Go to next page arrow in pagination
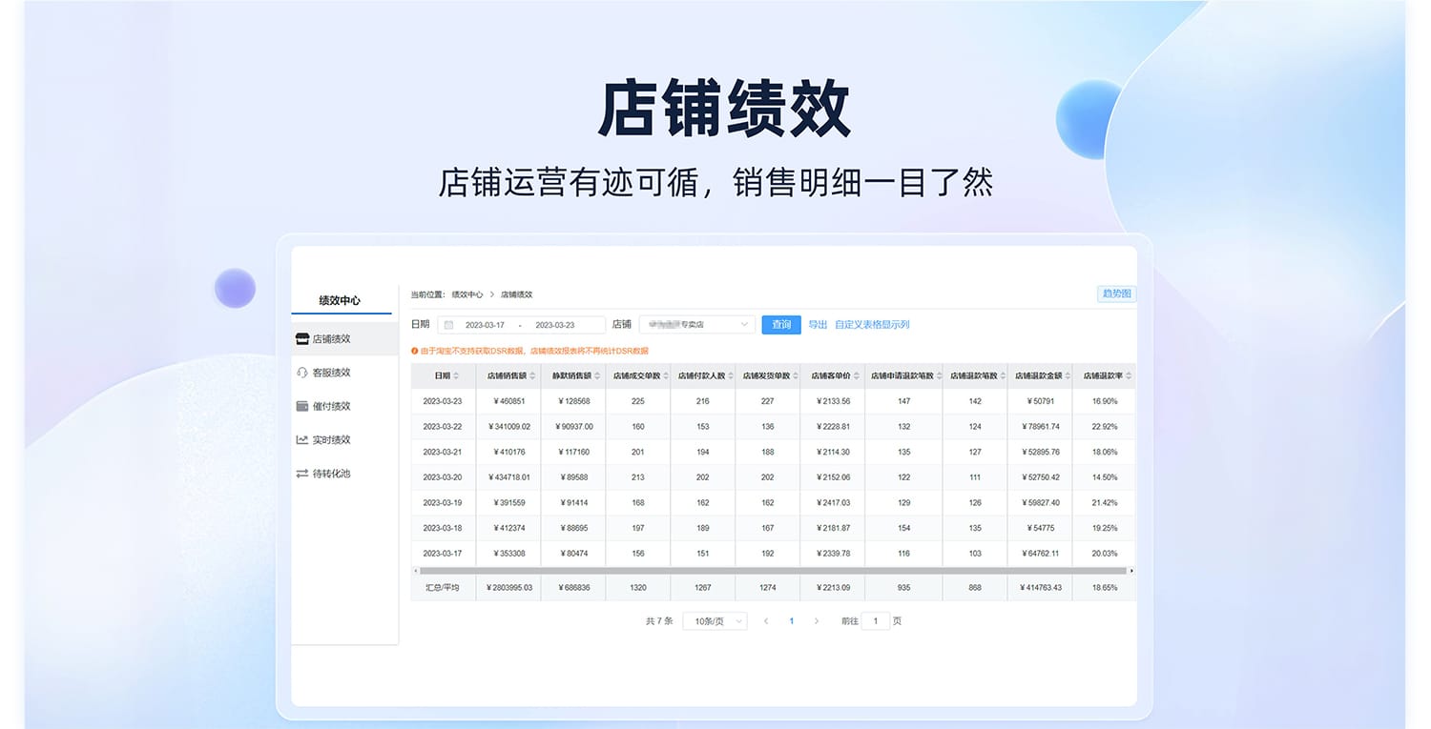 coord(816,621)
